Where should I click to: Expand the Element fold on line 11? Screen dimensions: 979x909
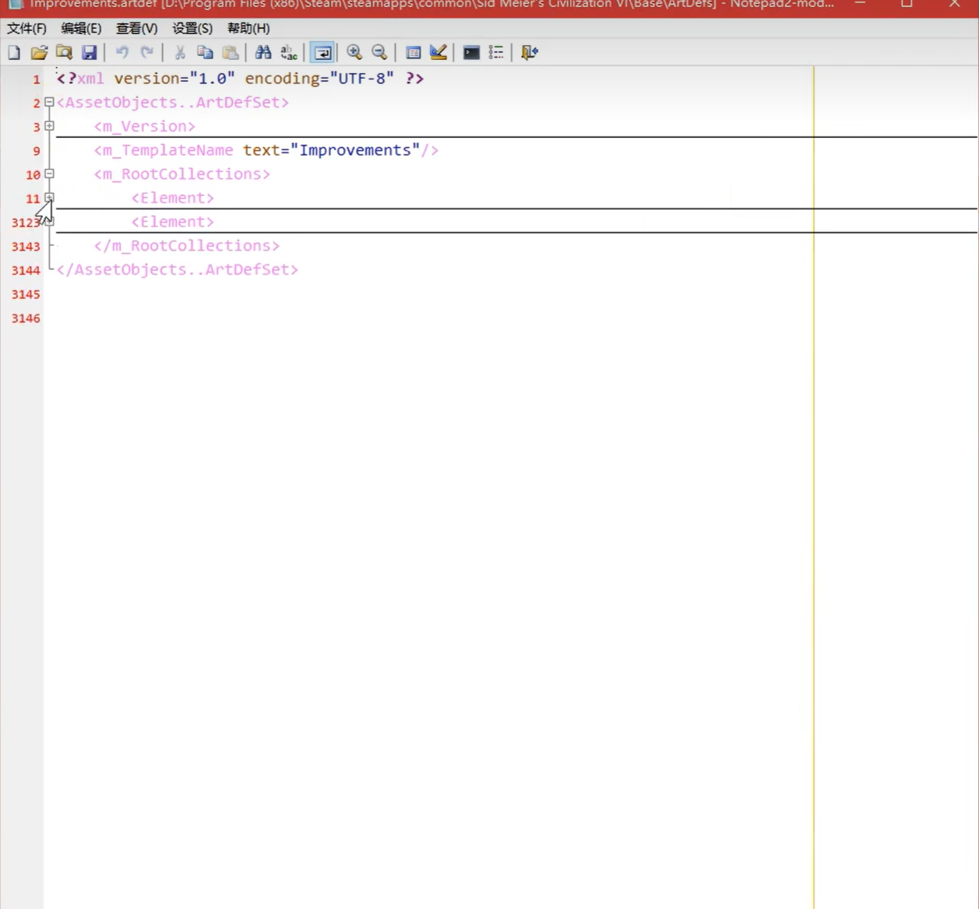[49, 198]
